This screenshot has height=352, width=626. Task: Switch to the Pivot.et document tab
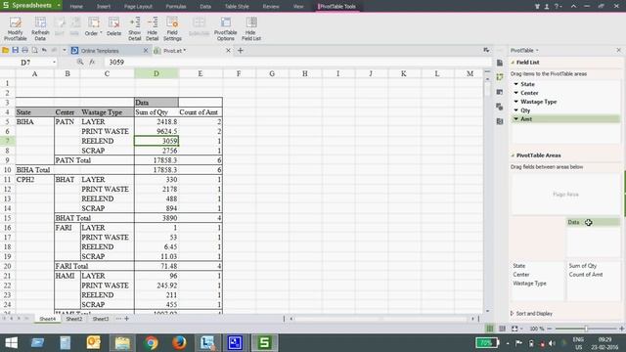click(x=175, y=51)
